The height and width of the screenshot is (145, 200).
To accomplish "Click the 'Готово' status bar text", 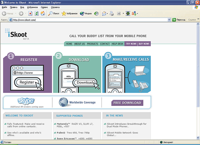I will coord(8,142).
